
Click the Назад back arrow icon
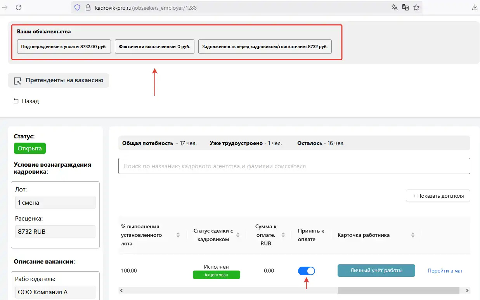pos(16,101)
